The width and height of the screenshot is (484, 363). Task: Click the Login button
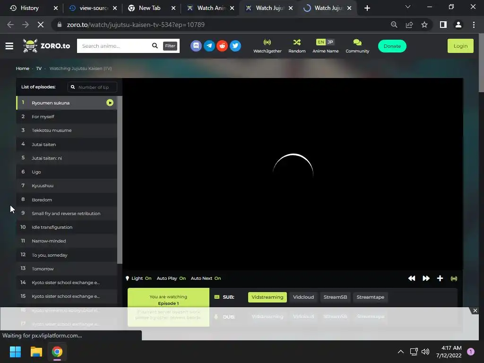click(x=460, y=46)
